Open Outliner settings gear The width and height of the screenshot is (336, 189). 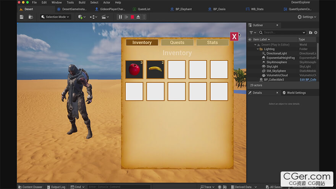316,32
